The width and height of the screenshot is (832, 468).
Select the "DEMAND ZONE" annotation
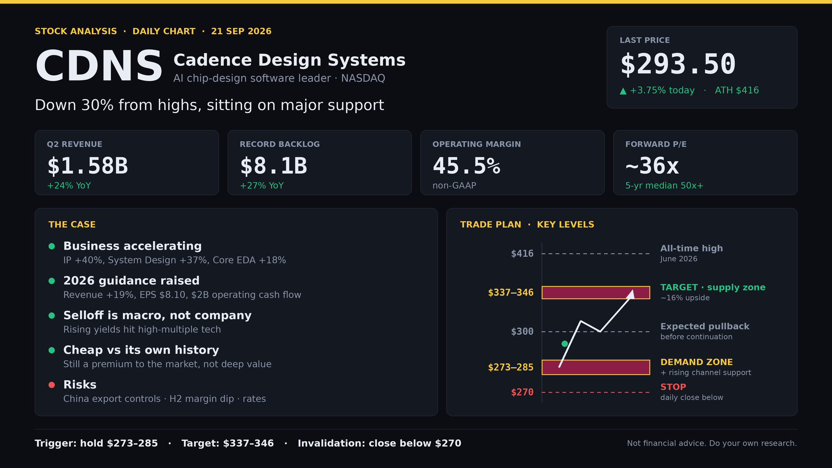696,362
